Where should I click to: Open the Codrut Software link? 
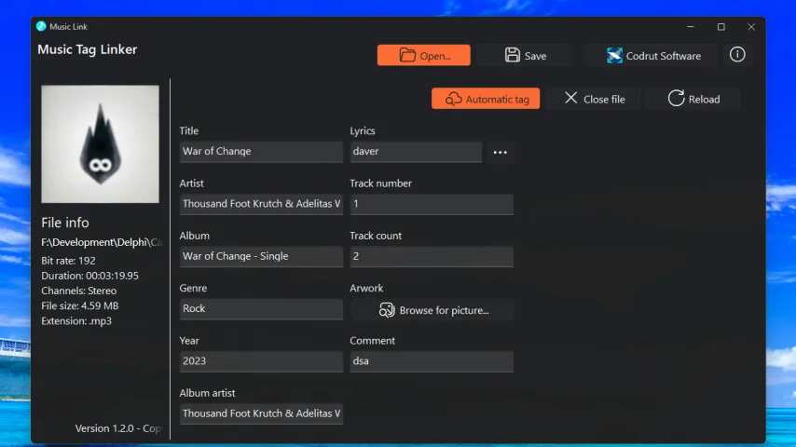point(652,56)
